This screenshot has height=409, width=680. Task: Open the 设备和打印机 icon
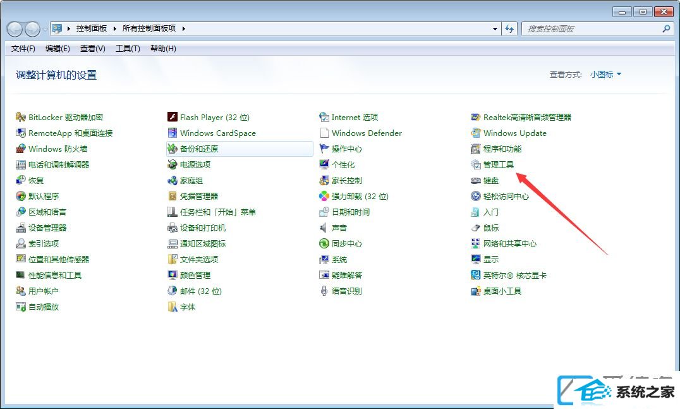[x=172, y=228]
